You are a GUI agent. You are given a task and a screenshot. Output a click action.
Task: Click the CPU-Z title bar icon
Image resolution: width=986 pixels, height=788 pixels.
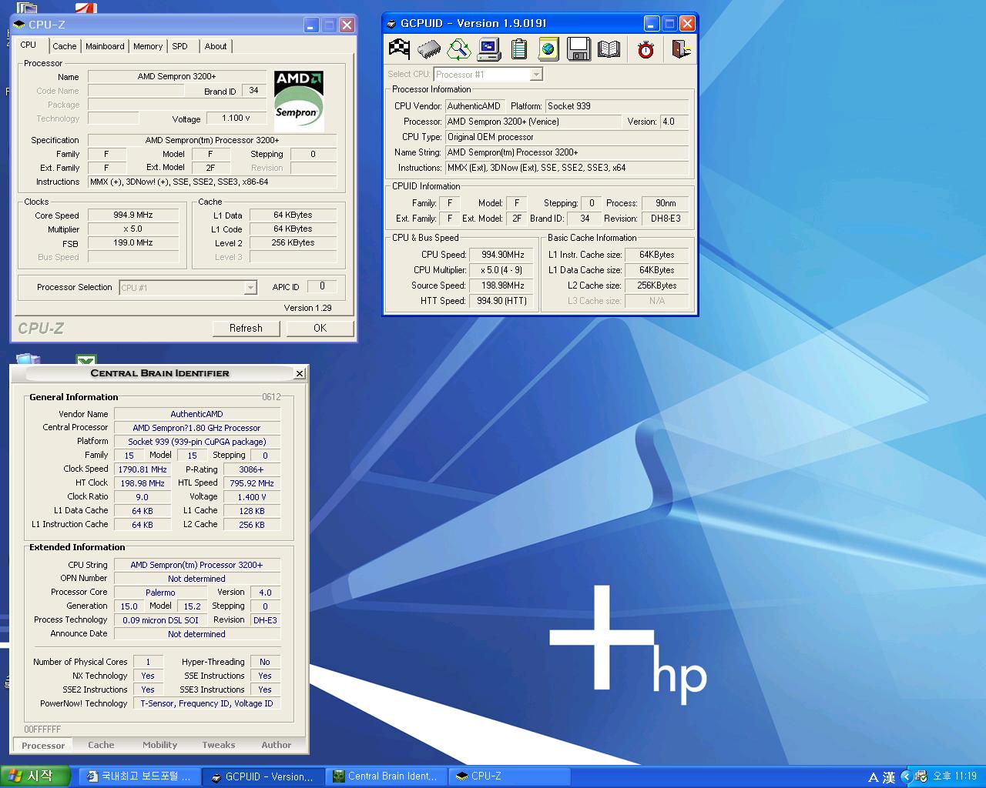[x=20, y=25]
